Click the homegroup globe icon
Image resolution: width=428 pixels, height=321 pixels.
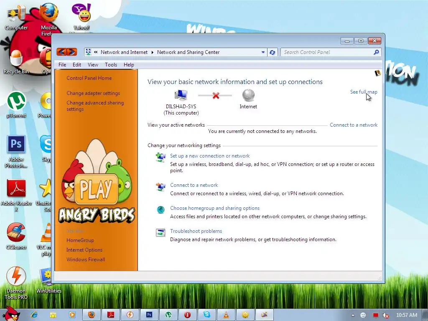[x=160, y=210]
